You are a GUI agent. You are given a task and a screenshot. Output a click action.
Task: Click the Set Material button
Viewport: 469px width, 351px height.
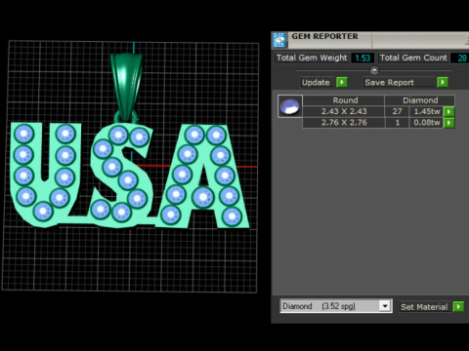tap(426, 307)
